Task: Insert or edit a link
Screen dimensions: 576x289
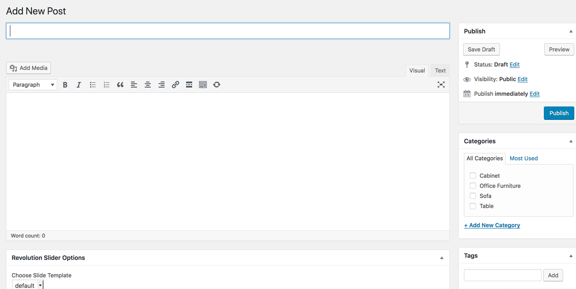Action: pyautogui.click(x=175, y=85)
